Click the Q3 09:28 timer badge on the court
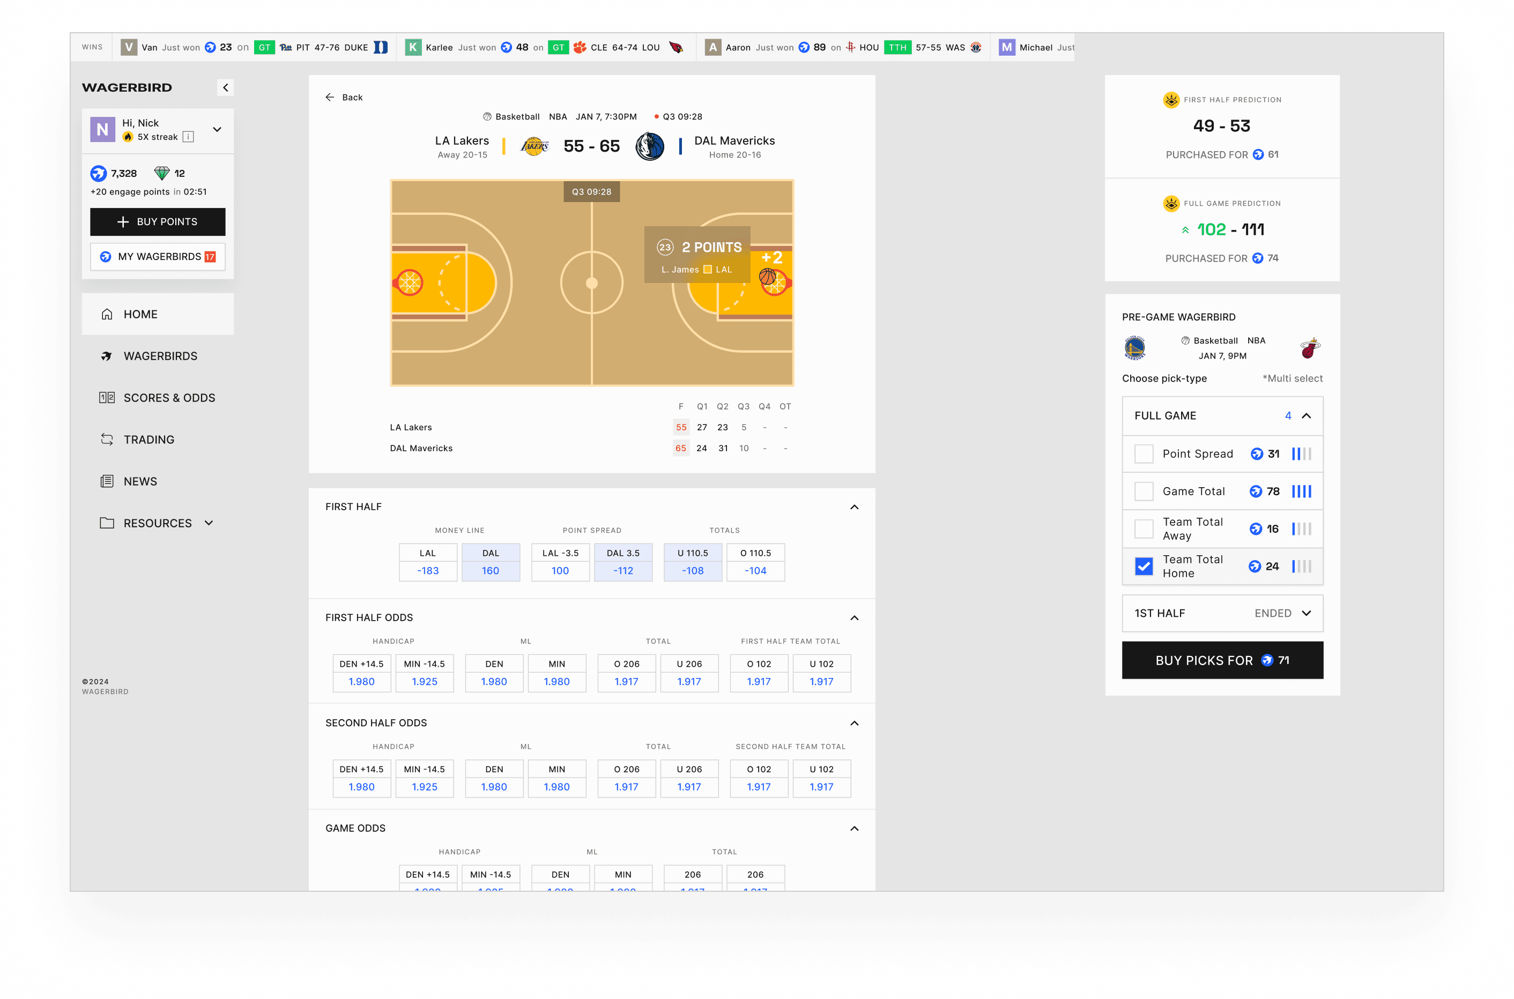1514x999 pixels. 591,192
